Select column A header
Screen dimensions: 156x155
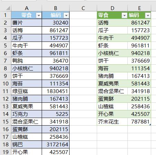(27, 8)
